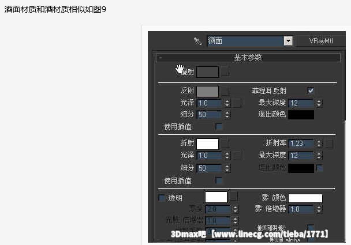
Task: Click the 折射率 value field
Action: [301, 144]
